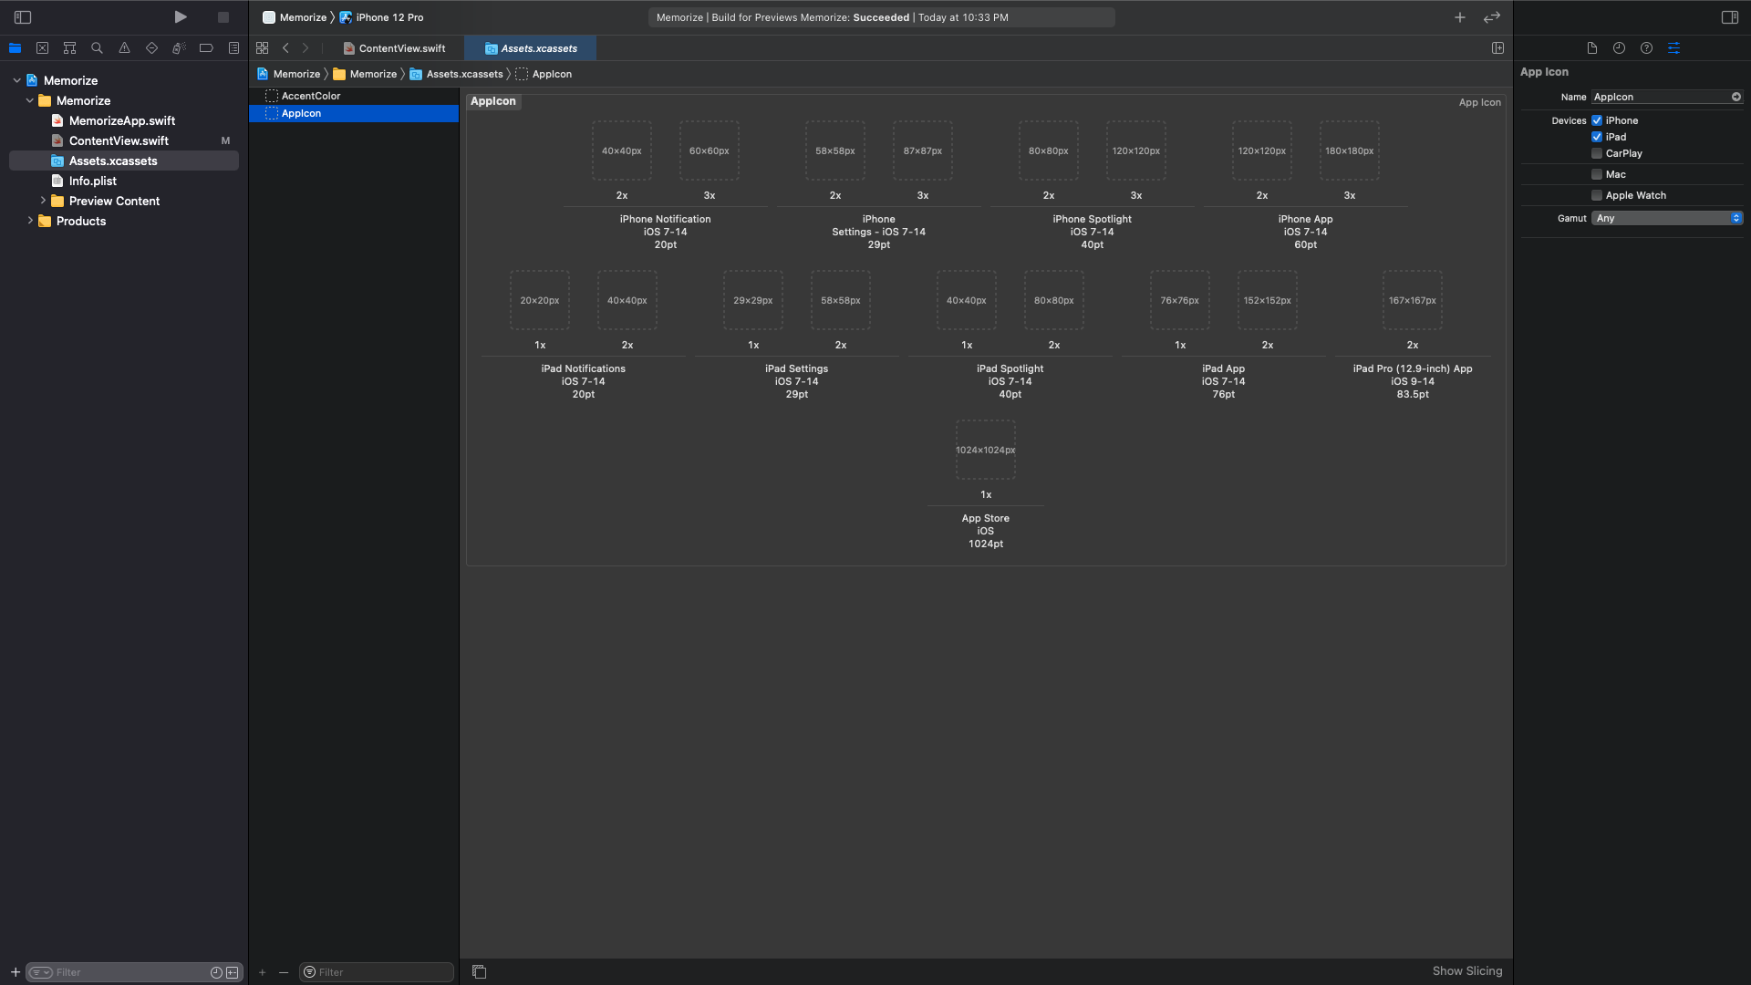
Task: Enable the Apple Watch checkbox
Action: coord(1597,195)
